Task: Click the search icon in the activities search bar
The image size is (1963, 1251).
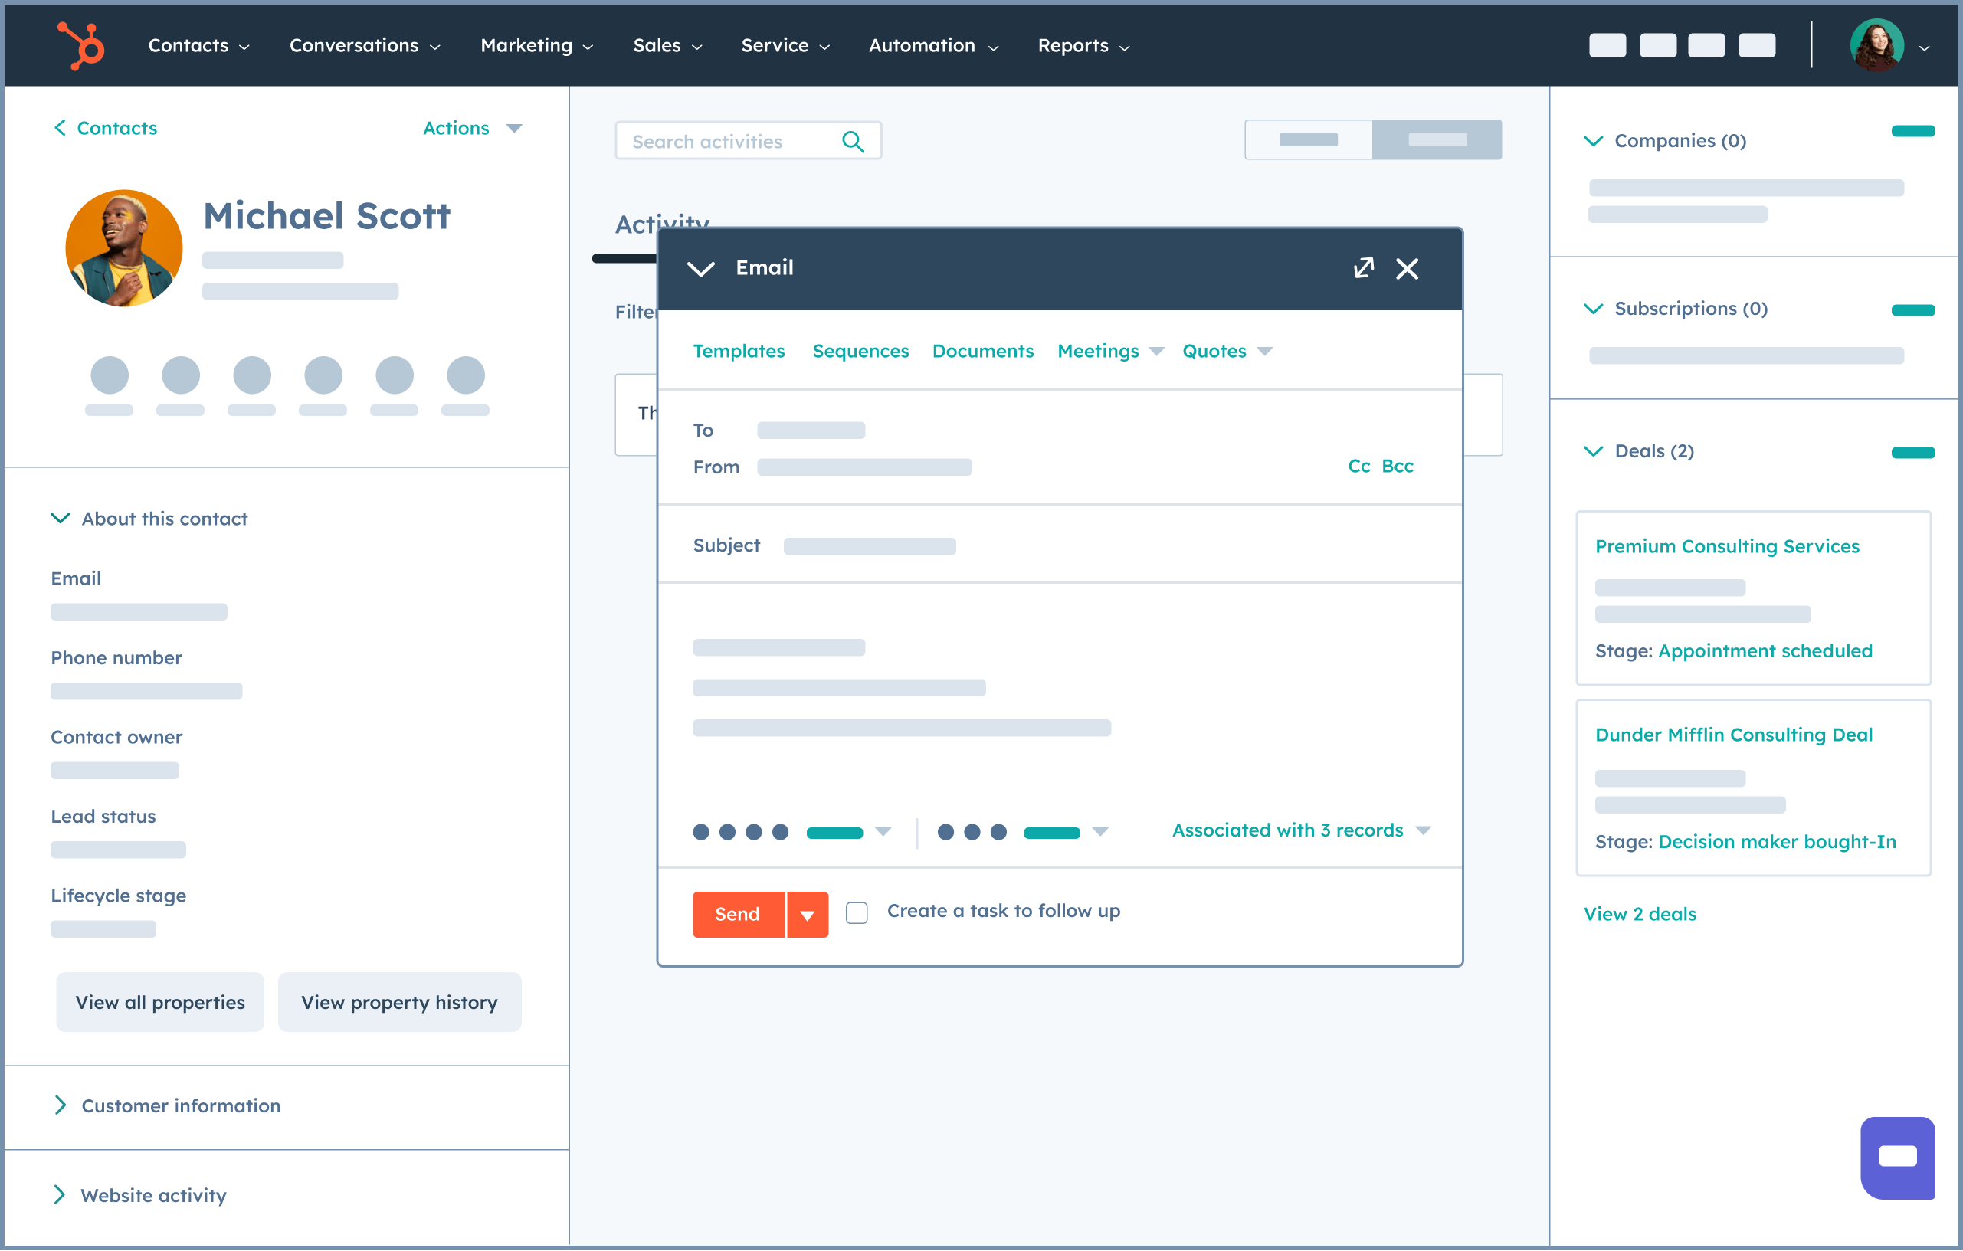Action: [853, 140]
